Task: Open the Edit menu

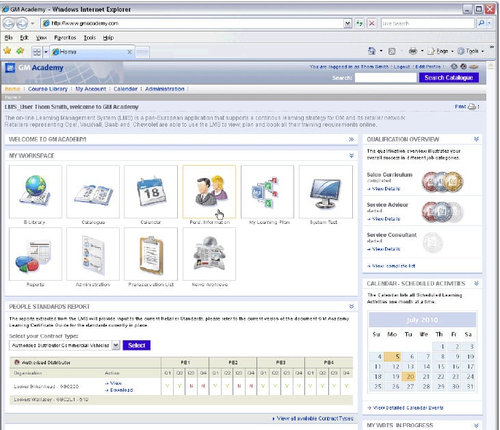Action: tap(24, 38)
